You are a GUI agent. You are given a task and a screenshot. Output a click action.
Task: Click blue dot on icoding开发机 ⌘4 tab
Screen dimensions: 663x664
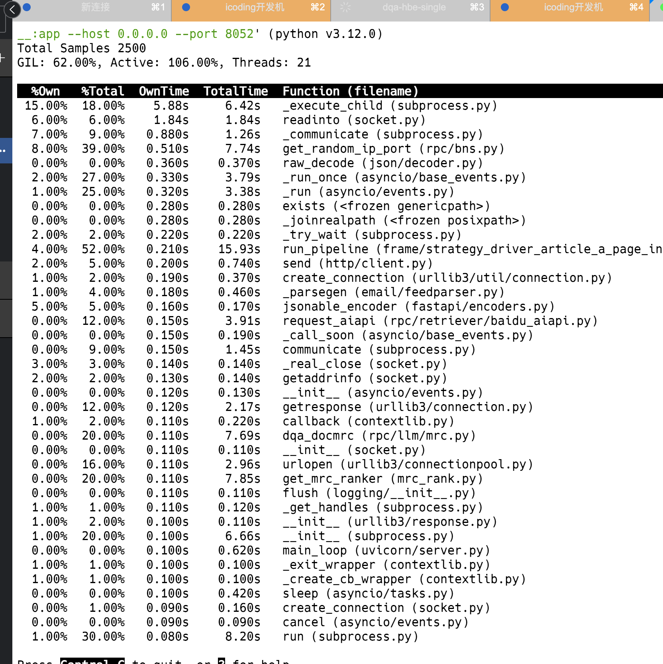tap(505, 7)
